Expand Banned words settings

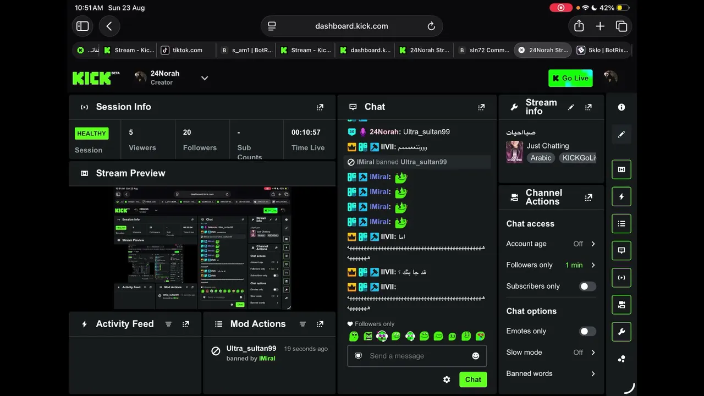tap(551, 374)
